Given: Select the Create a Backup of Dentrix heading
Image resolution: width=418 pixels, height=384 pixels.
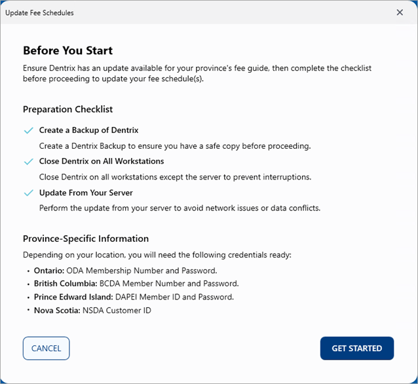Looking at the screenshot, I should tap(88, 130).
